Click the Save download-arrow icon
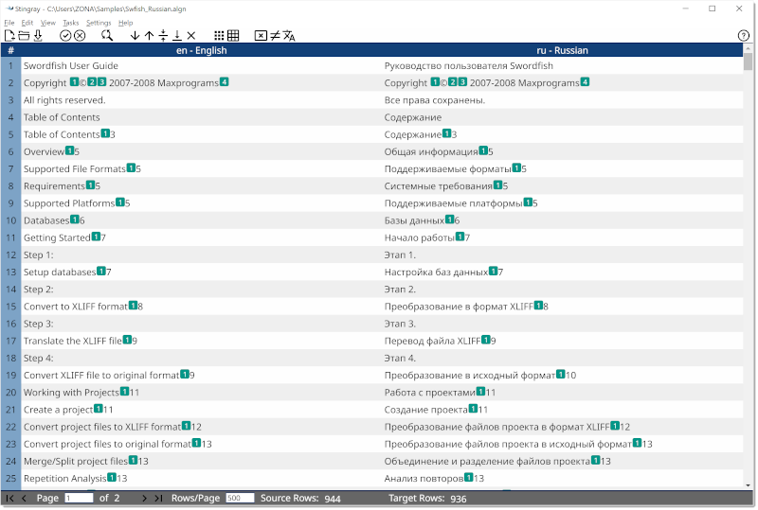Screen dimensions: 758x510 38,35
